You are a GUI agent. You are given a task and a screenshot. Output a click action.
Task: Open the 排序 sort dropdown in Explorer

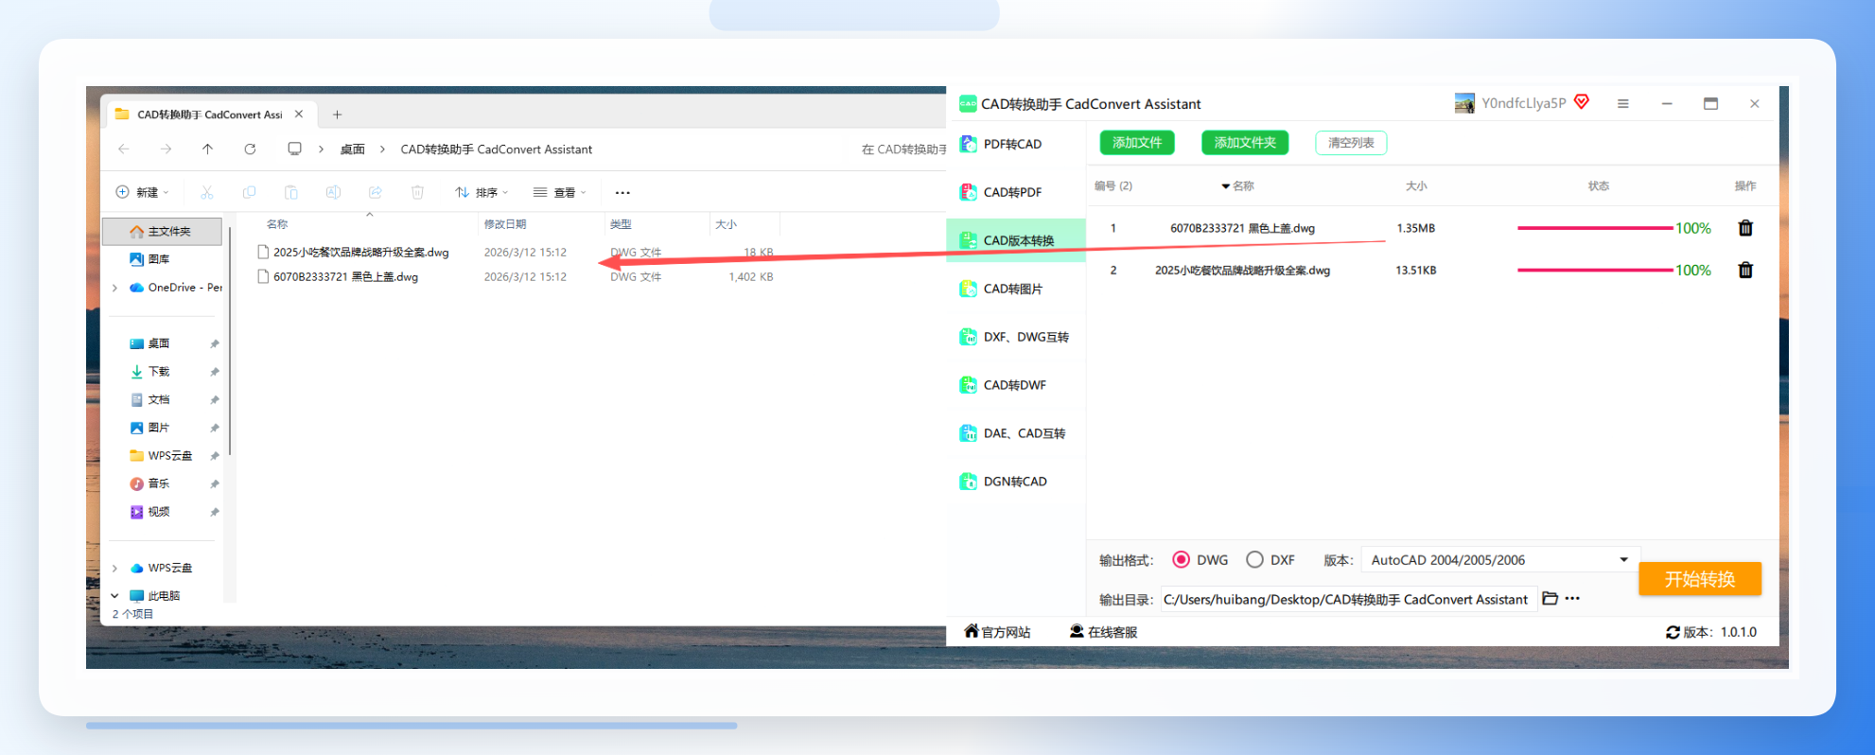pyautogui.click(x=482, y=192)
